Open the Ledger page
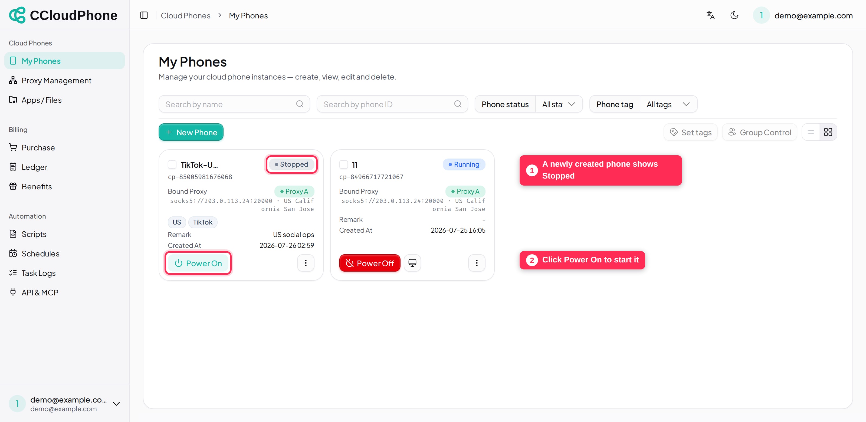 coord(65,167)
